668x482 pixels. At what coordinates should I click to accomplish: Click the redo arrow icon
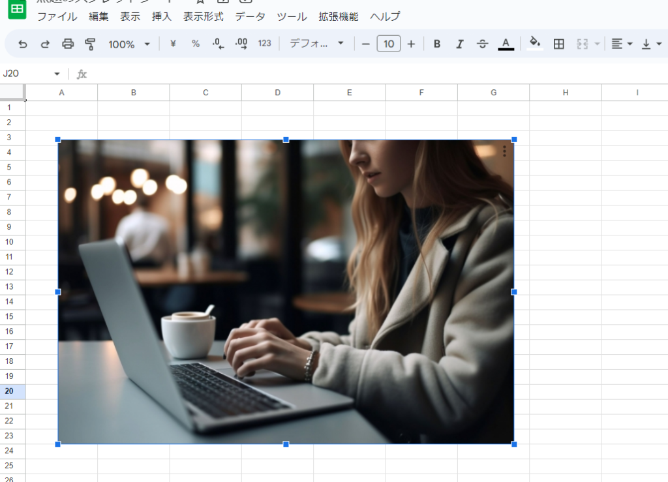(x=45, y=44)
